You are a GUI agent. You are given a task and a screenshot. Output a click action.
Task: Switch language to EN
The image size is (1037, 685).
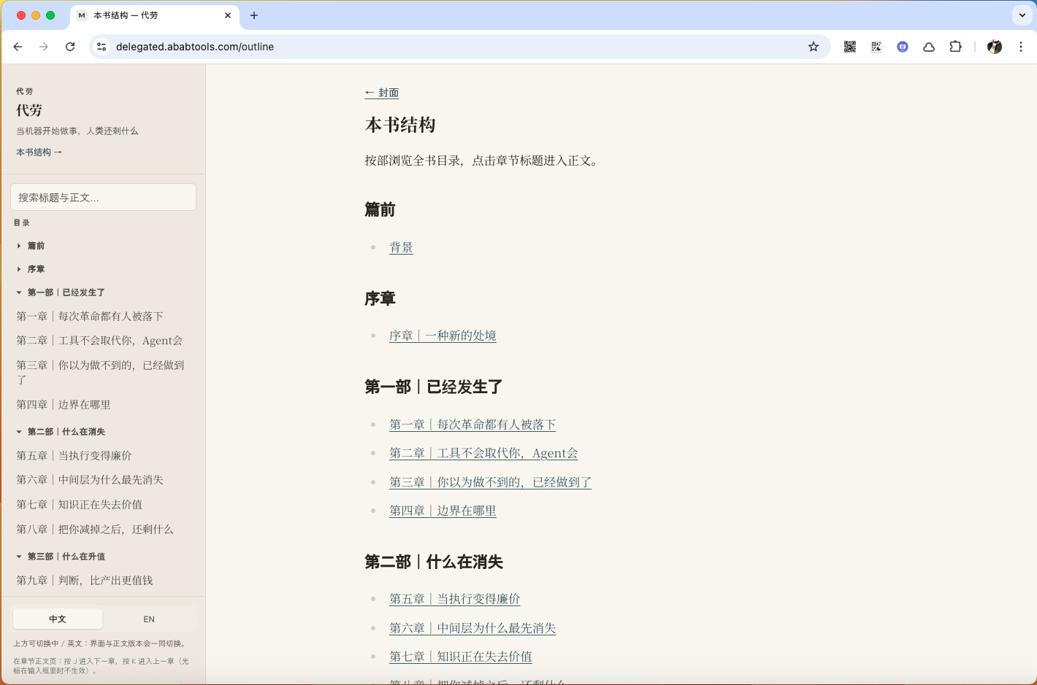click(149, 619)
